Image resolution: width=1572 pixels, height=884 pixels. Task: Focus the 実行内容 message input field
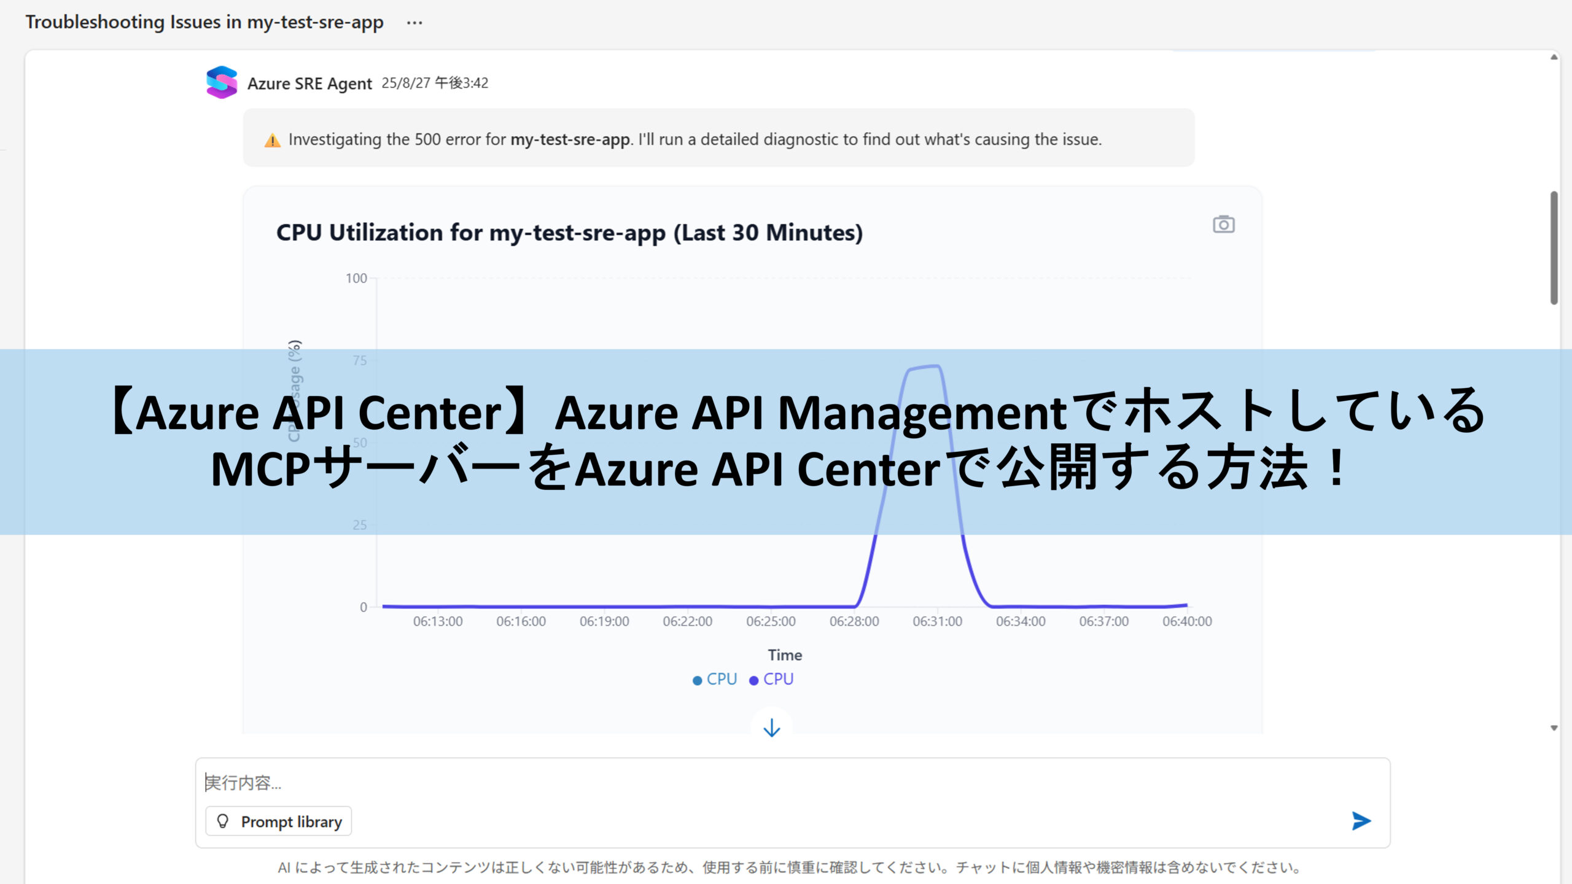[x=792, y=782]
